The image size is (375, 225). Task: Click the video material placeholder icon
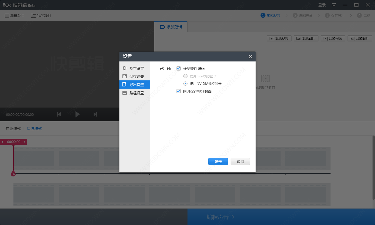pyautogui.click(x=265, y=78)
